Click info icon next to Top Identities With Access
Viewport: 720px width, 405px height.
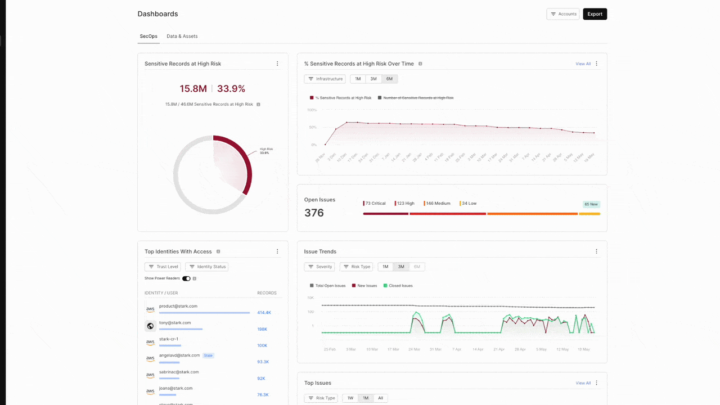click(218, 251)
